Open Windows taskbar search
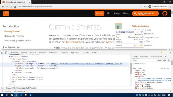The height and width of the screenshot is (97, 173). click(7, 95)
